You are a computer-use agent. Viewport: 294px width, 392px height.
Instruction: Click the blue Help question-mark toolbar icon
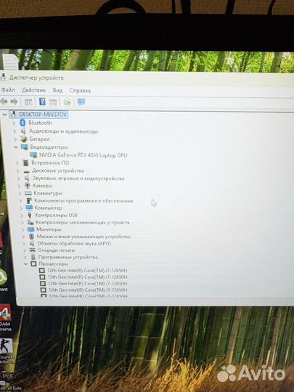[x=42, y=102]
